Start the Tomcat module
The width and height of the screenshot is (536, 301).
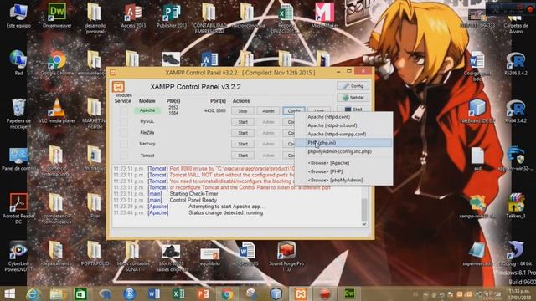click(x=243, y=156)
